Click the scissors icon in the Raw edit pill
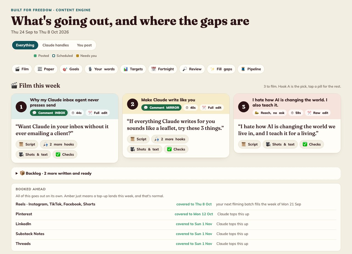 (309, 113)
